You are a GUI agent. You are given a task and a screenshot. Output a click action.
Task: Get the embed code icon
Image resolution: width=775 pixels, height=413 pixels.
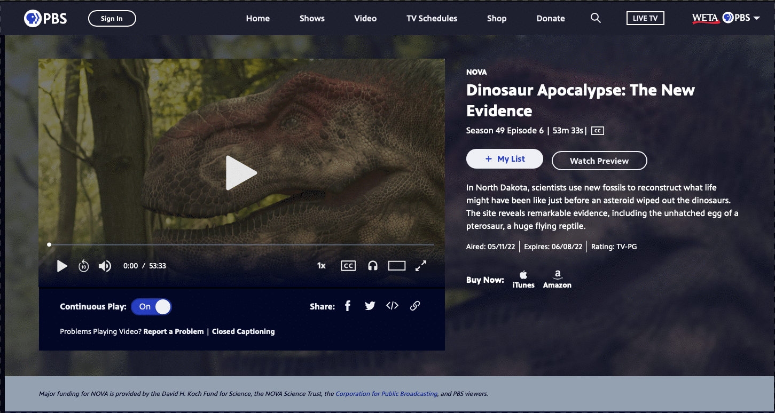[393, 306]
